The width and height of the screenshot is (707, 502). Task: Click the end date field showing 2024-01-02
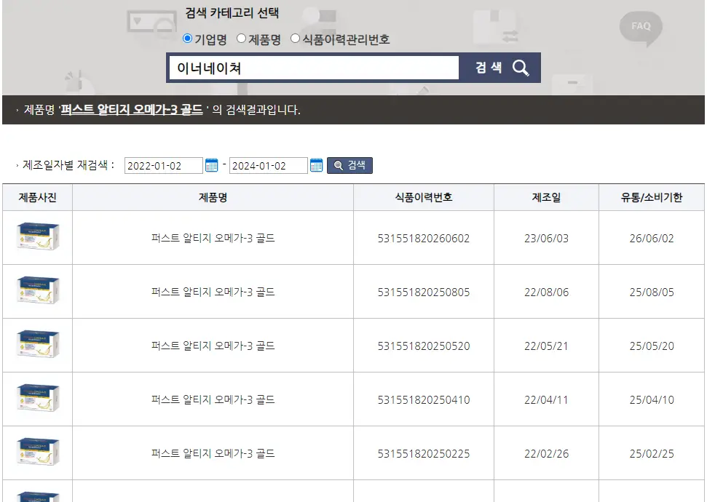(267, 165)
